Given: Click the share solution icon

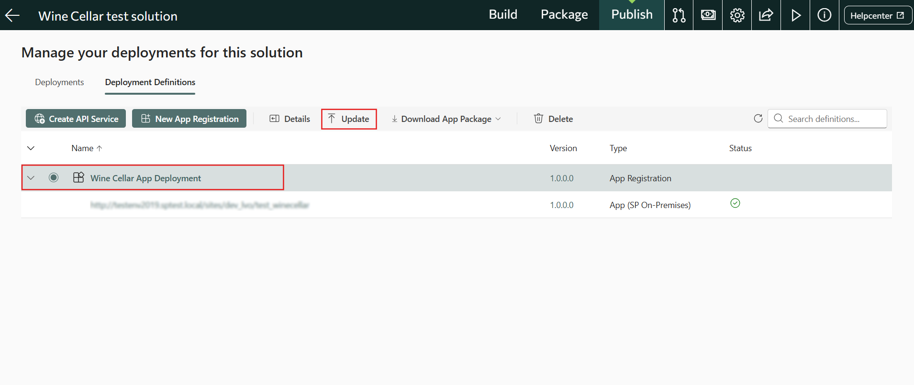Looking at the screenshot, I should (x=766, y=15).
